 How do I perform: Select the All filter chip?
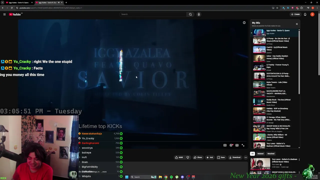(x=252, y=154)
